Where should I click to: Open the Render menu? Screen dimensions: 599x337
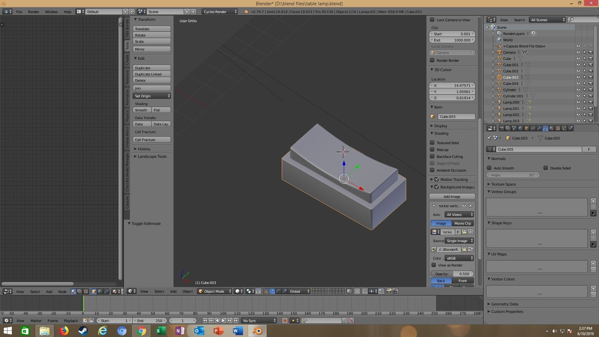tap(33, 12)
